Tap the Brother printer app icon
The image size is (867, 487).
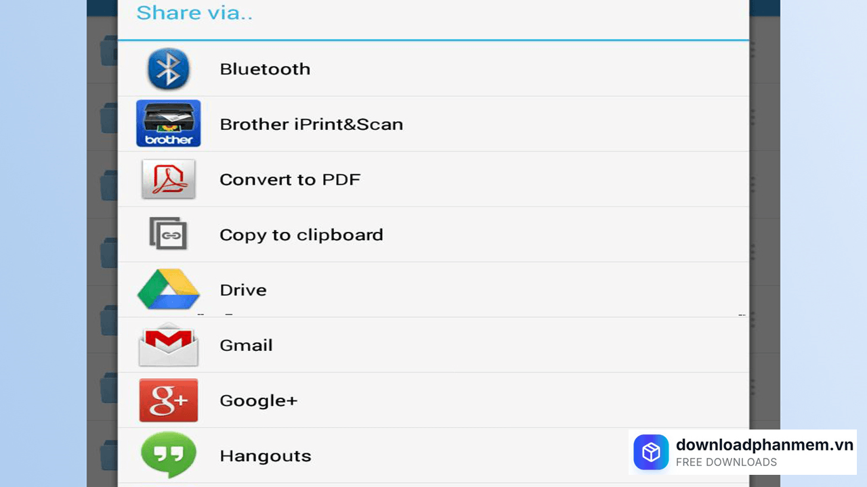tap(169, 124)
